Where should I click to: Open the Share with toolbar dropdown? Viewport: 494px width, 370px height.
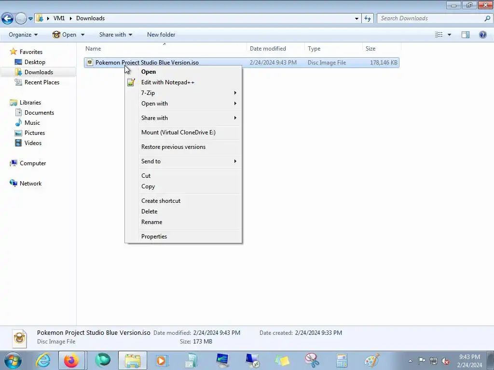point(116,35)
